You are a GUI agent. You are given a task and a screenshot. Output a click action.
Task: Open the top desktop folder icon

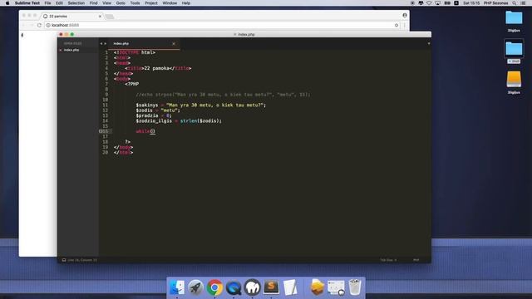point(514,18)
